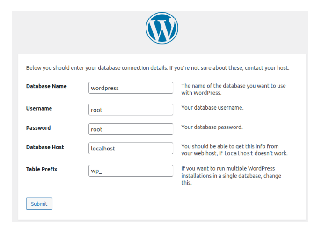Focus the Username field containing root
The height and width of the screenshot is (231, 322).
coord(131,110)
